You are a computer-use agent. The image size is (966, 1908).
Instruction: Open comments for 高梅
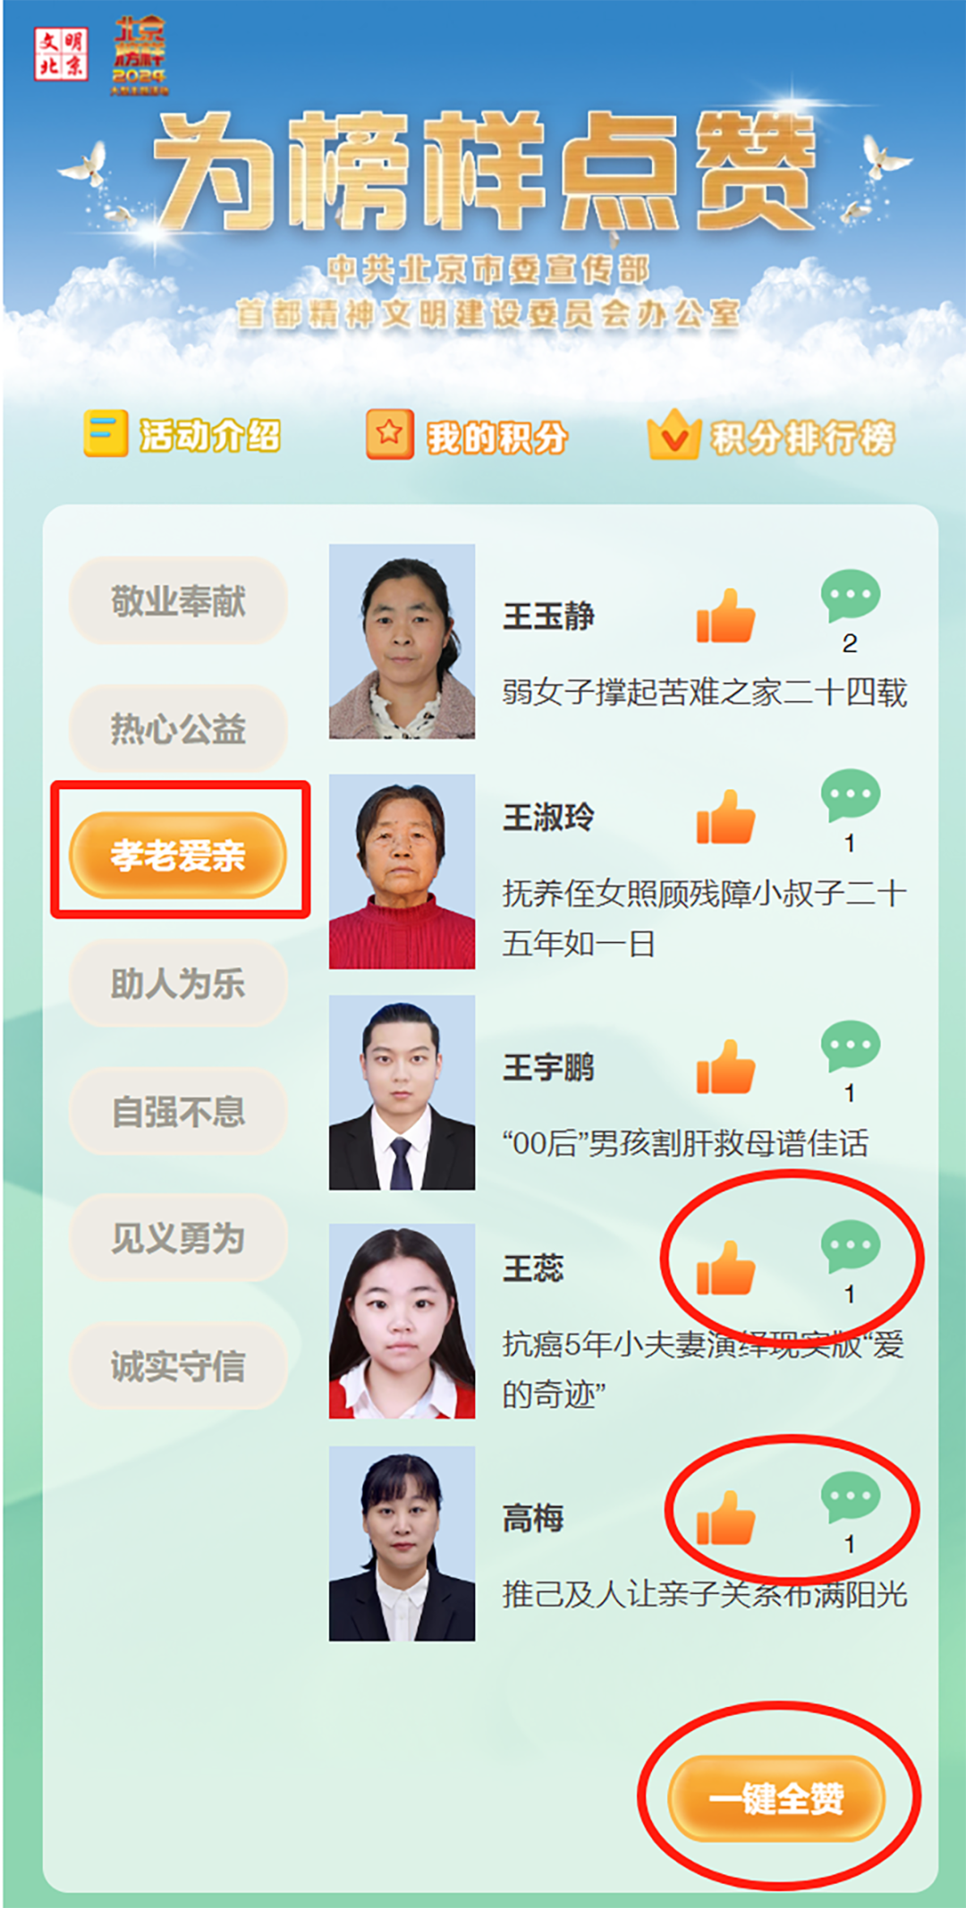tap(850, 1497)
